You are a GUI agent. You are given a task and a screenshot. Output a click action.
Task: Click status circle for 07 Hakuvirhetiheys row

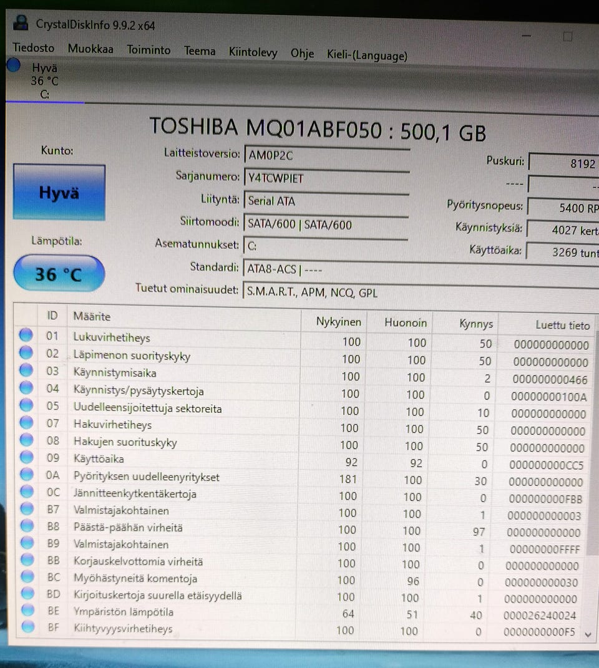(26, 422)
